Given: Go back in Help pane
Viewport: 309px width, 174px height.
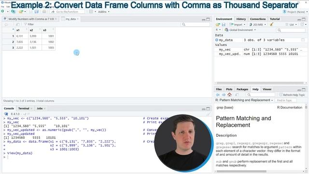Looking at the screenshot, I should pos(218,95).
